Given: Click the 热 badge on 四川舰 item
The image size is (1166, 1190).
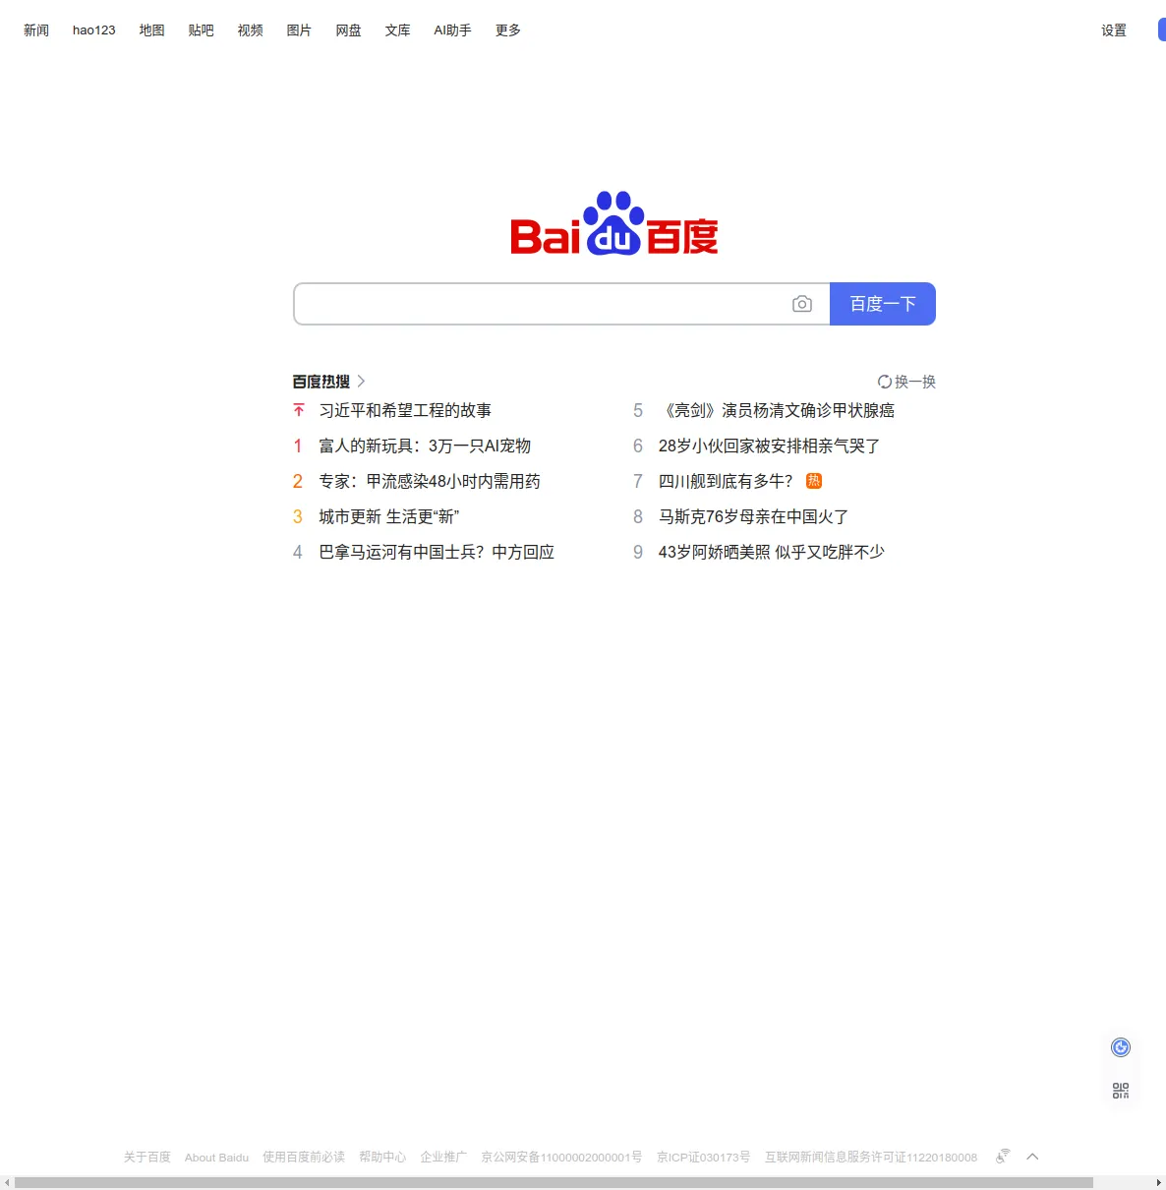Looking at the screenshot, I should [x=814, y=481].
